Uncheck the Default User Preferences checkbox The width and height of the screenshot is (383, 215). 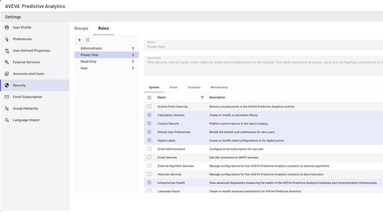[149, 132]
